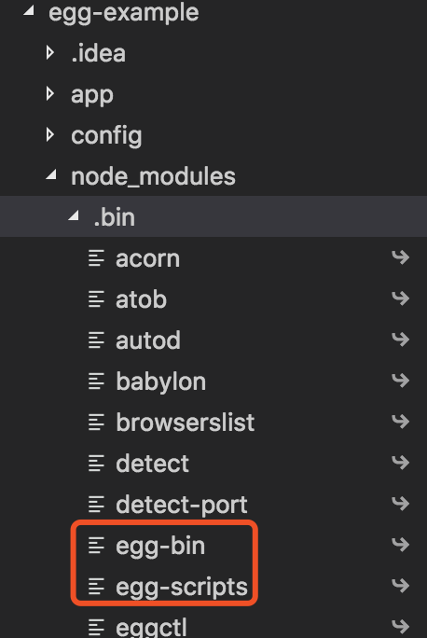
Task: Select the detect file entry
Action: click(x=213, y=463)
